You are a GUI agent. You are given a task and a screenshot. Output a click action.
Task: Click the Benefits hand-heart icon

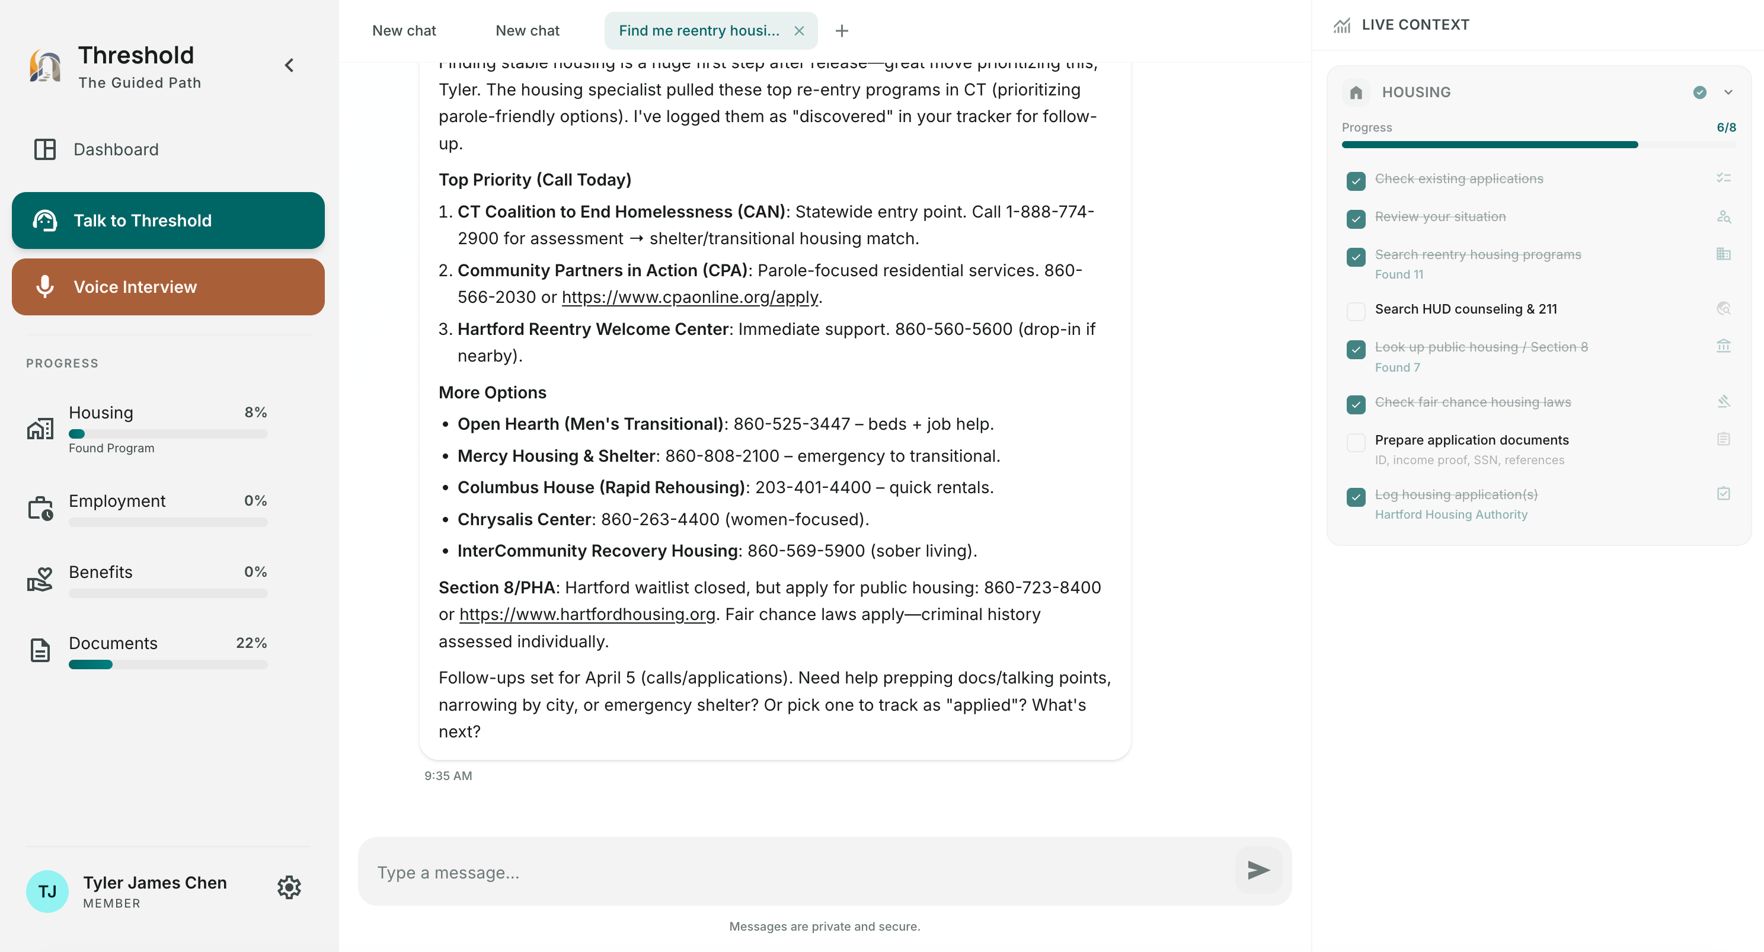40,579
